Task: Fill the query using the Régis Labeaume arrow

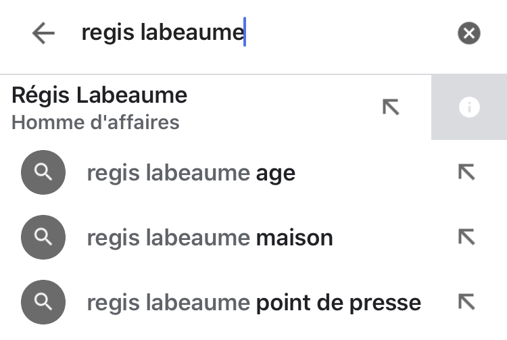Action: tap(391, 107)
